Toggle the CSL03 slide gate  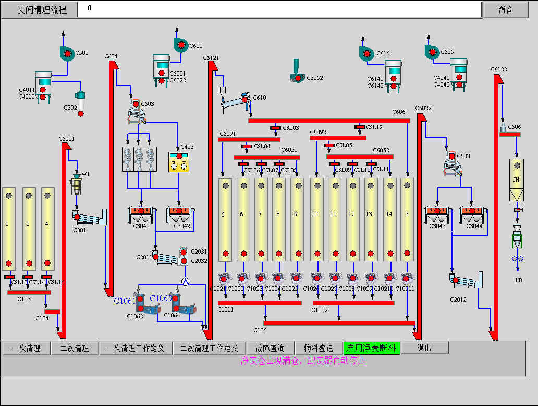coord(275,128)
